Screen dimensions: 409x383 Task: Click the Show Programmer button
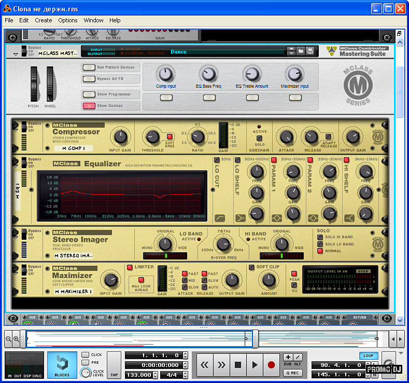point(89,94)
